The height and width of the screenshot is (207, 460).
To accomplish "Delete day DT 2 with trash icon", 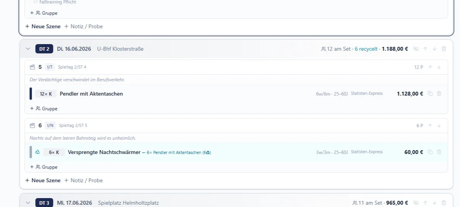I will pyautogui.click(x=444, y=49).
